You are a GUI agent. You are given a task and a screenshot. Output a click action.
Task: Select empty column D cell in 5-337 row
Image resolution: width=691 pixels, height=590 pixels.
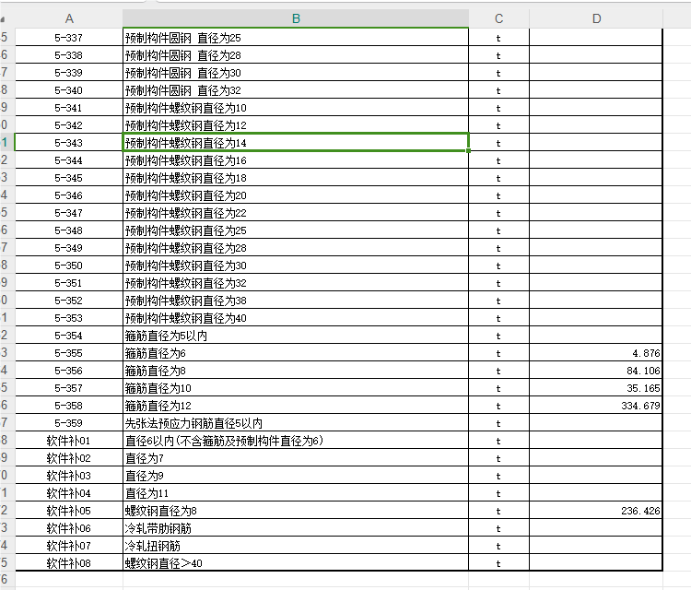coord(596,38)
